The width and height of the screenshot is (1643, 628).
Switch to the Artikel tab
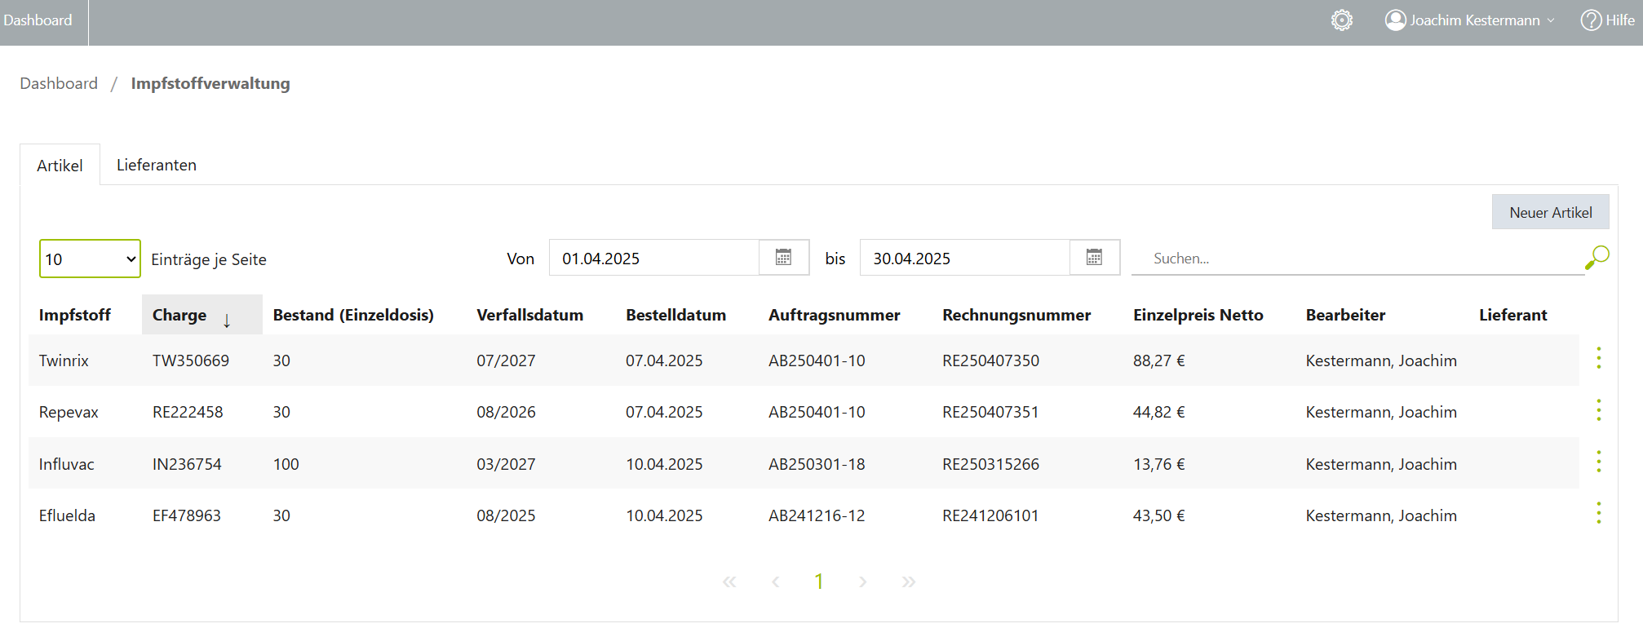(60, 166)
